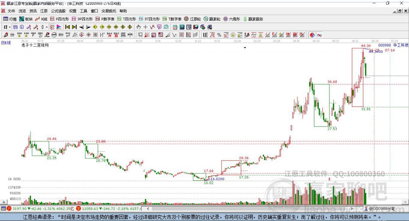The height and width of the screenshot is (221, 409).
Task: Open the 工具 menu
Action: (x=83, y=11)
